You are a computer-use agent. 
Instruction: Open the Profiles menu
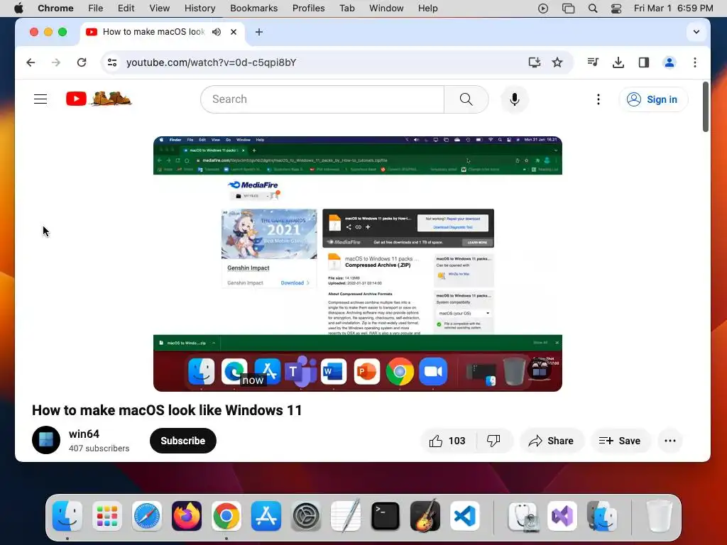pyautogui.click(x=308, y=9)
